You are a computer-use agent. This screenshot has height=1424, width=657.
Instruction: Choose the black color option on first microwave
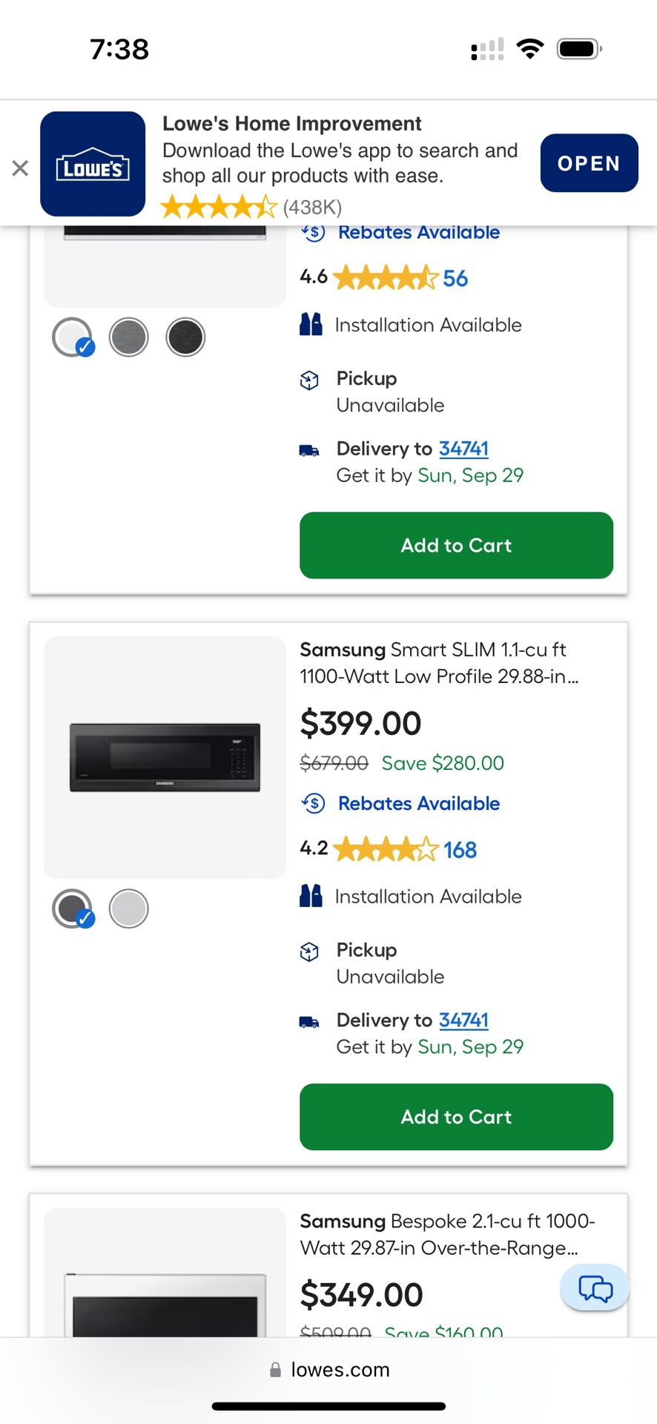(185, 337)
